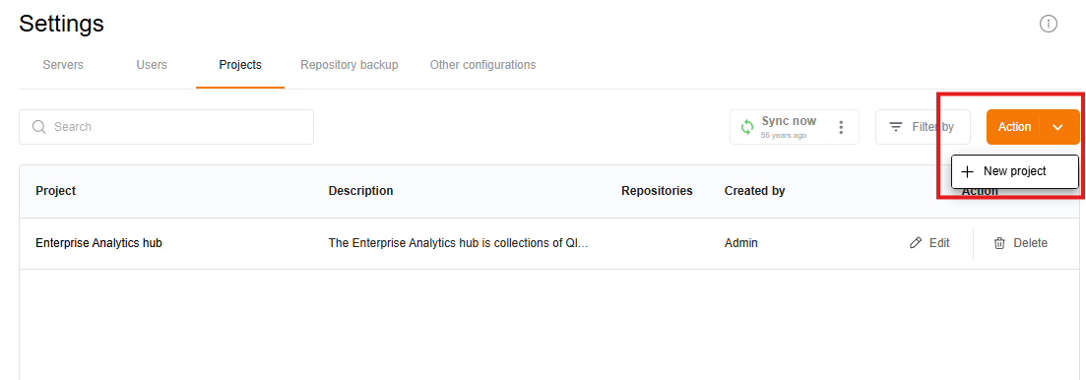Open the Filter by dropdown

(923, 127)
